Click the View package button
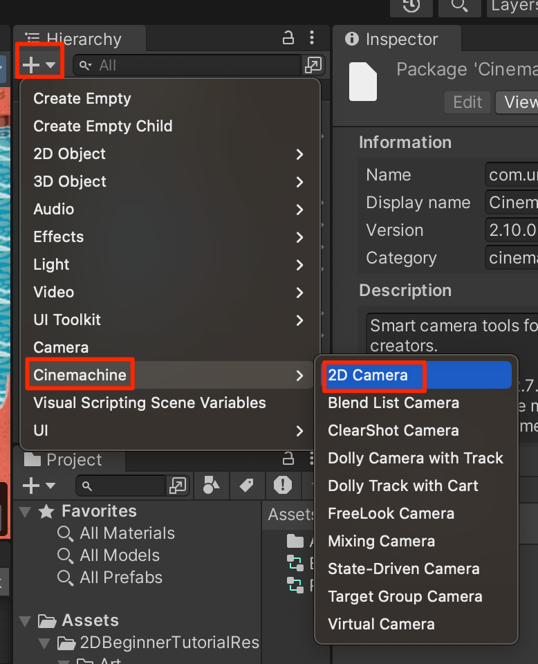Screen dimensions: 538x664 tap(517, 102)
